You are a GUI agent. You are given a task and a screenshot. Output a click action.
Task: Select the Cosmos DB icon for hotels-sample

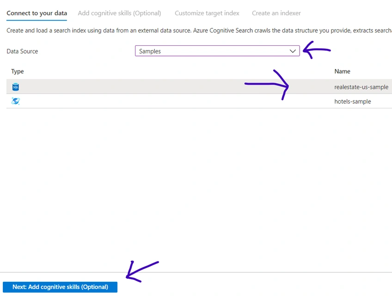click(16, 101)
